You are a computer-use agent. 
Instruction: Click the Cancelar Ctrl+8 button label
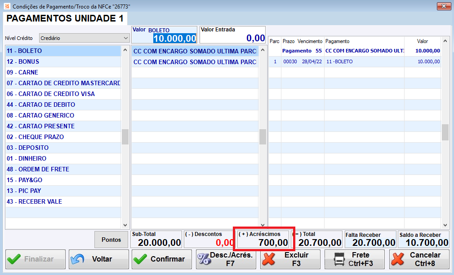(x=425, y=259)
